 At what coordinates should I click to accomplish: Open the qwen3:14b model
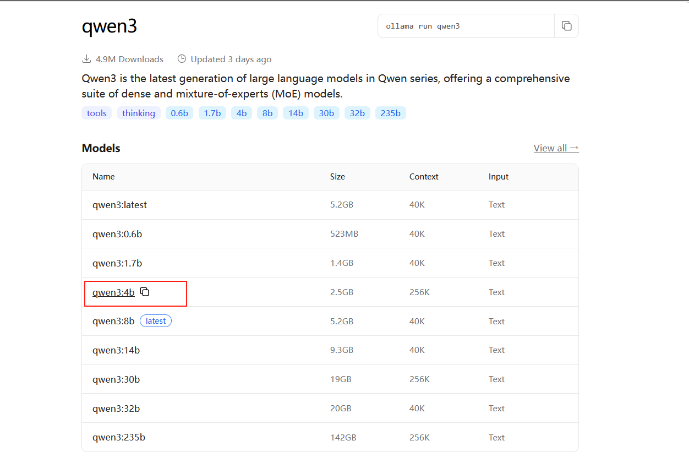[x=116, y=350]
